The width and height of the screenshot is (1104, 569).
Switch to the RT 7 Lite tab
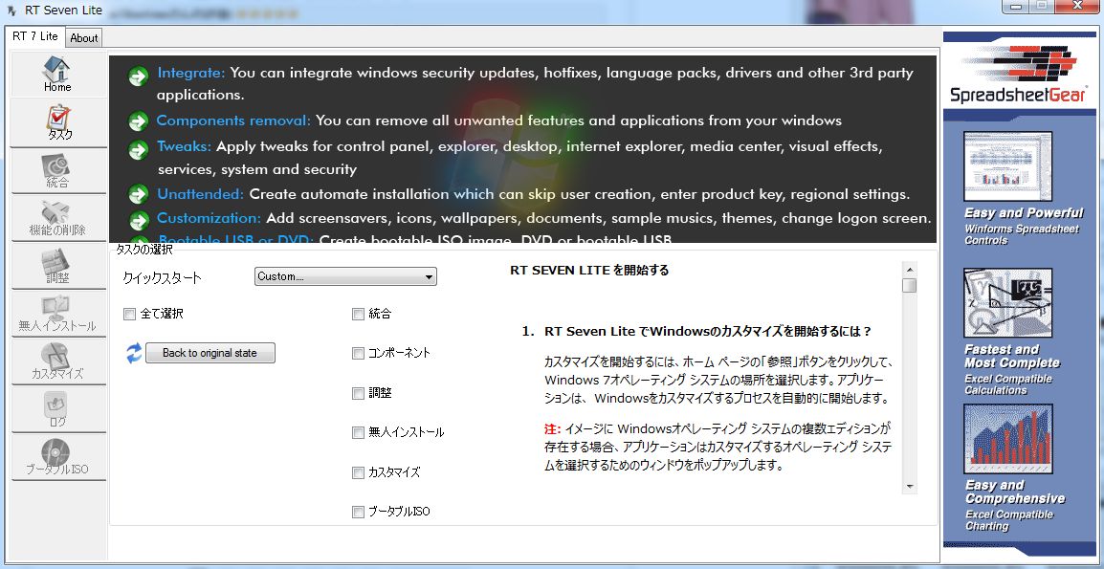35,36
